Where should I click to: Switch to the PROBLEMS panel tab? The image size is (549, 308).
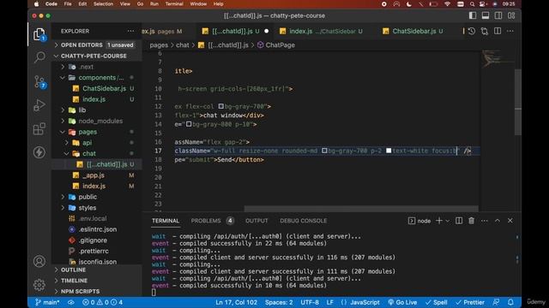212,221
